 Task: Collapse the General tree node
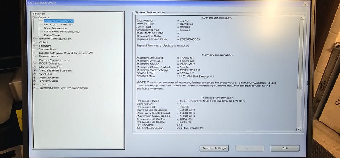[x=34, y=17]
